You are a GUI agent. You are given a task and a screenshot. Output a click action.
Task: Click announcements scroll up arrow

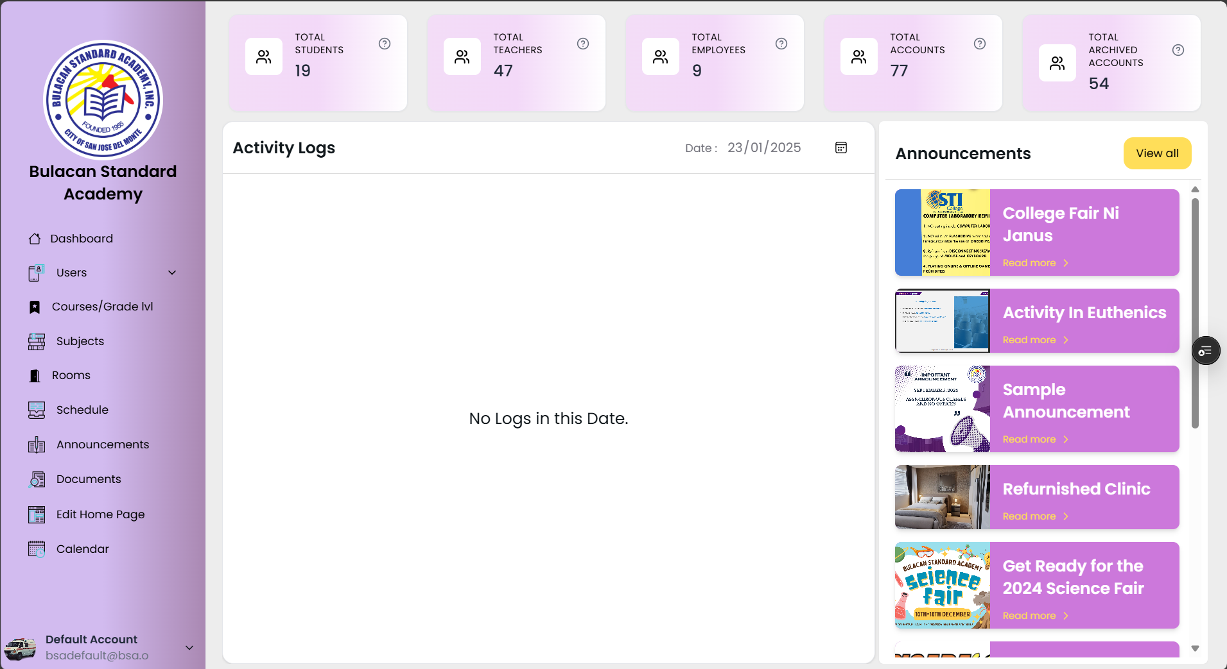tap(1195, 189)
